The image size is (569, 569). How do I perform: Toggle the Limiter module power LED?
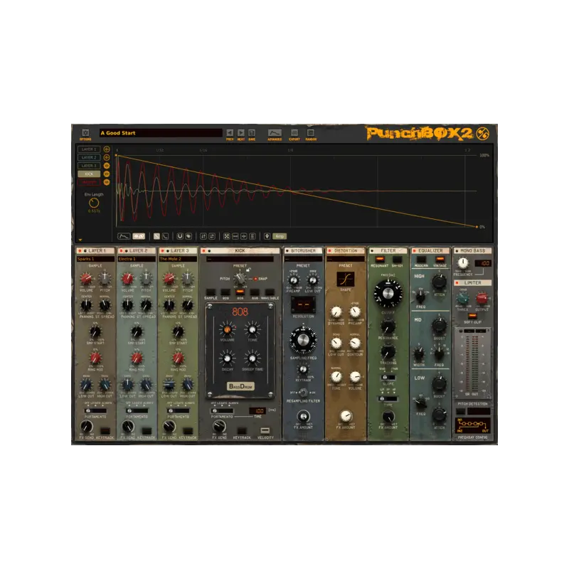457,282
